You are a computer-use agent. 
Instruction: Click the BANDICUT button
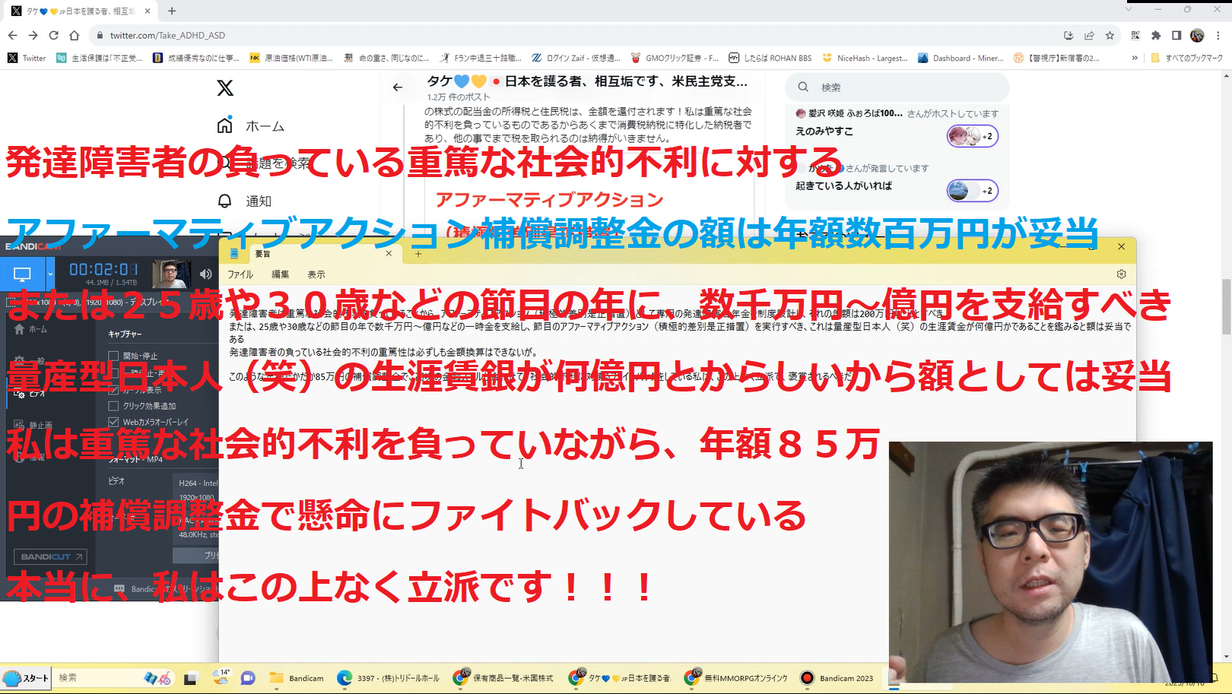pos(50,556)
